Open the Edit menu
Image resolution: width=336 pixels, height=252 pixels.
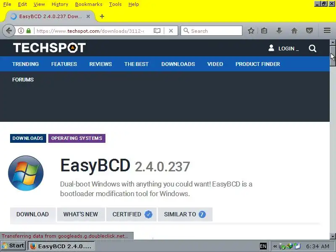[x=22, y=4]
